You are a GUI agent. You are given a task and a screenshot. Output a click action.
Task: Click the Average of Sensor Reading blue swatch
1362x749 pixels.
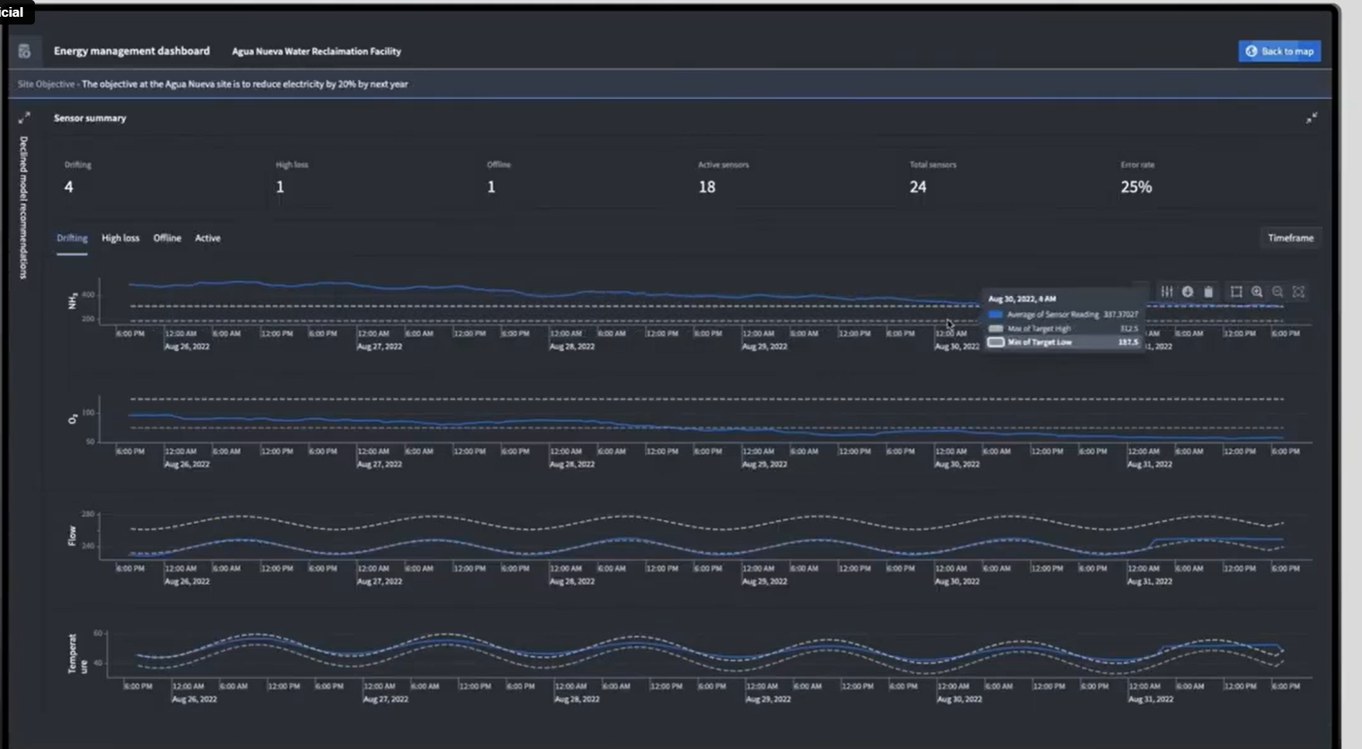pyautogui.click(x=995, y=315)
